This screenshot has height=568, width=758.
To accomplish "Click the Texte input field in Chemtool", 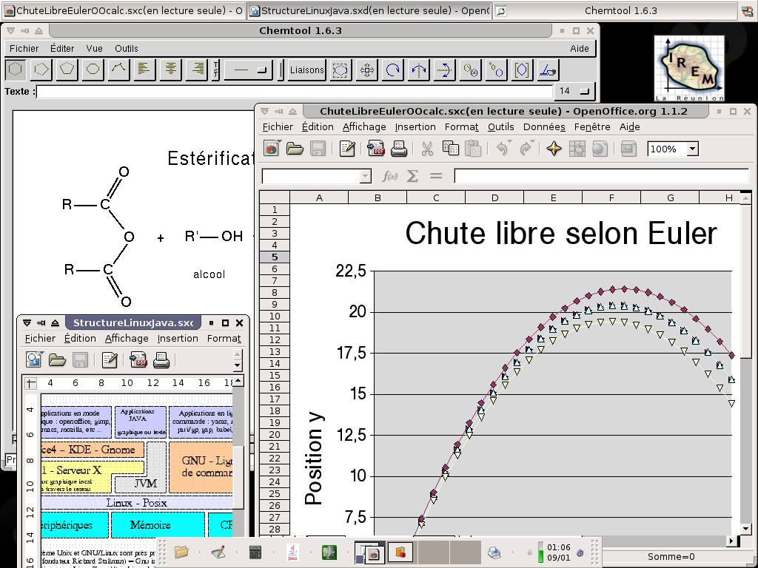I will pyautogui.click(x=295, y=91).
